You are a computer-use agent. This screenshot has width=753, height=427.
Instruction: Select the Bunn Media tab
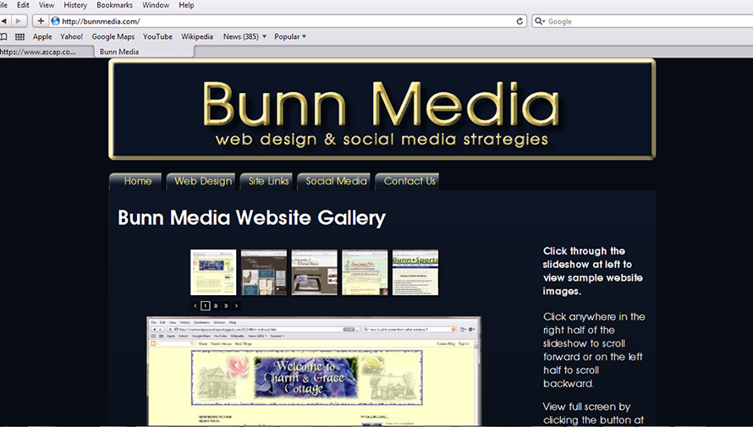[x=144, y=52]
